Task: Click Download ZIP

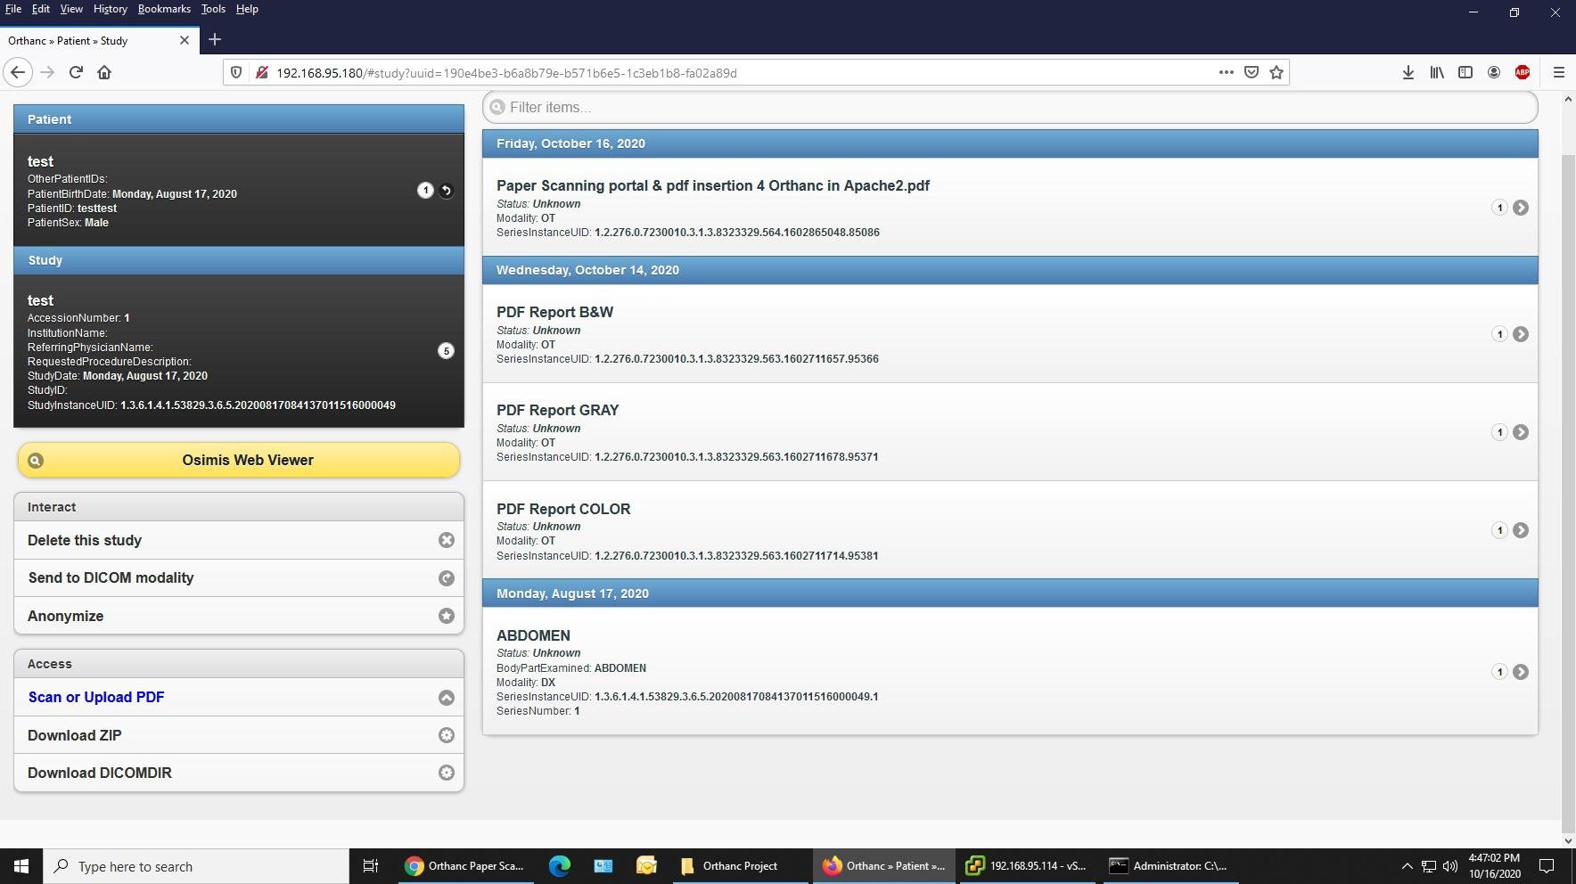Action: click(239, 735)
